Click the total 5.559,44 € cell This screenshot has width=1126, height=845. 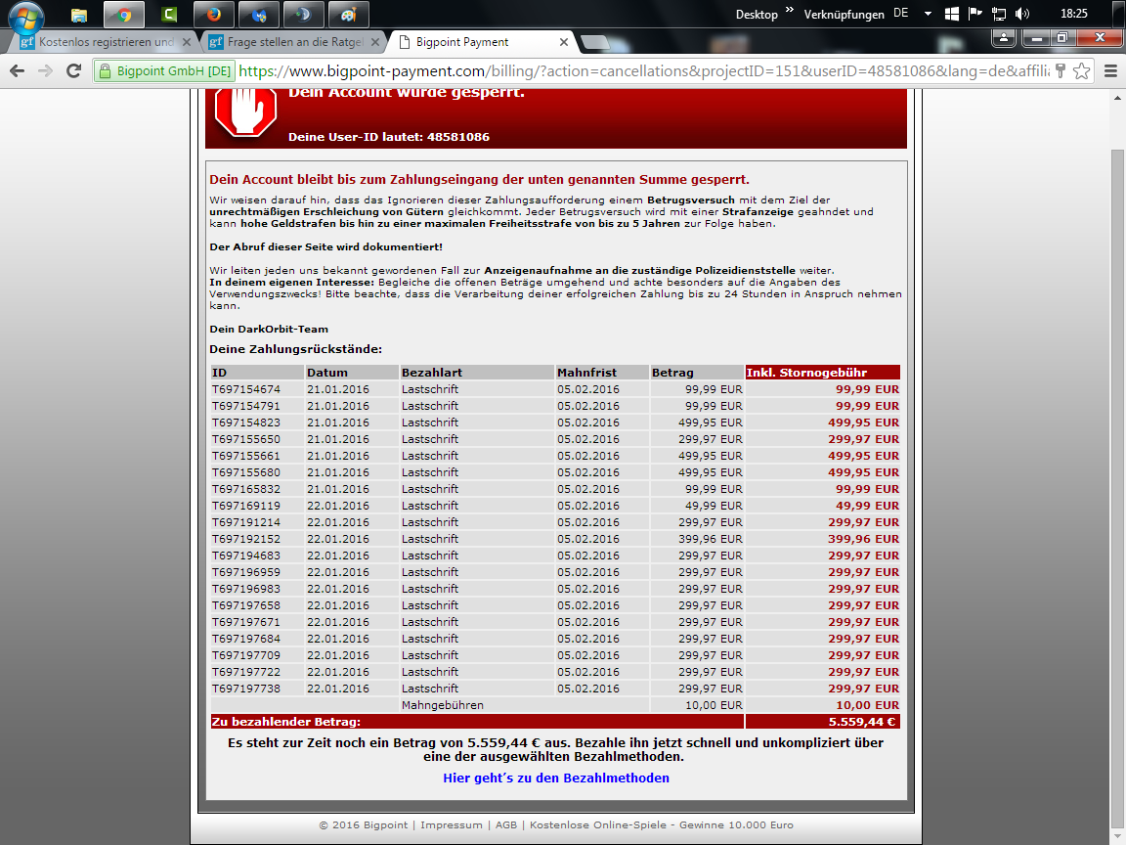(822, 722)
